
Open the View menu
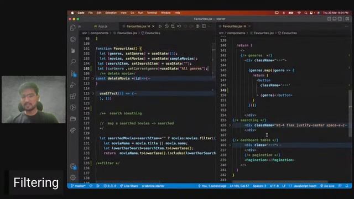[x=123, y=13]
